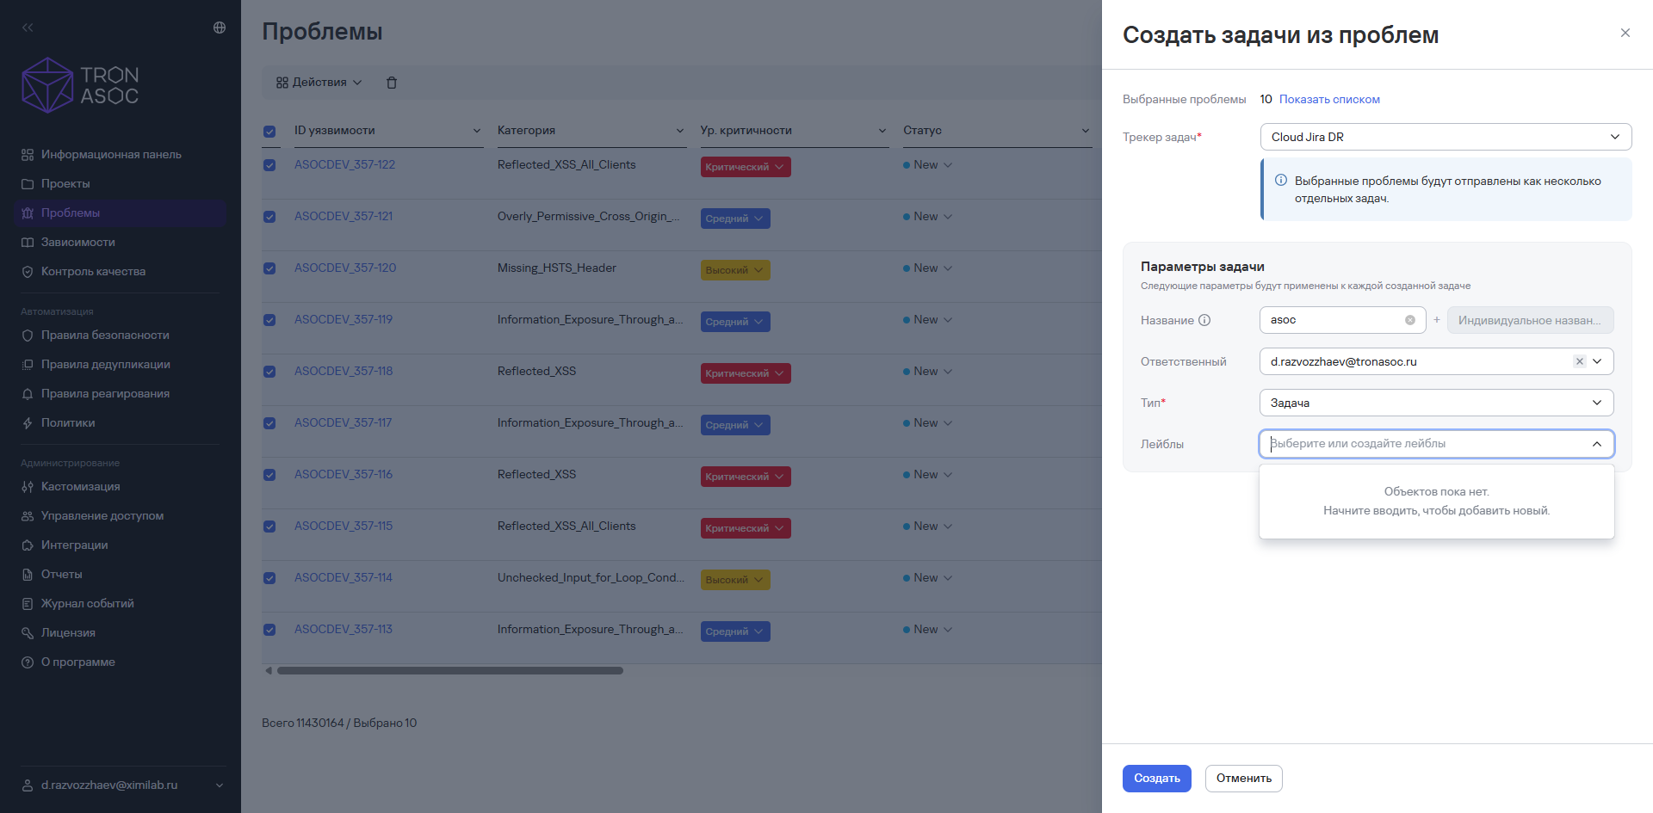Remove the selected responsible user email
1653x813 pixels.
[x=1579, y=361]
